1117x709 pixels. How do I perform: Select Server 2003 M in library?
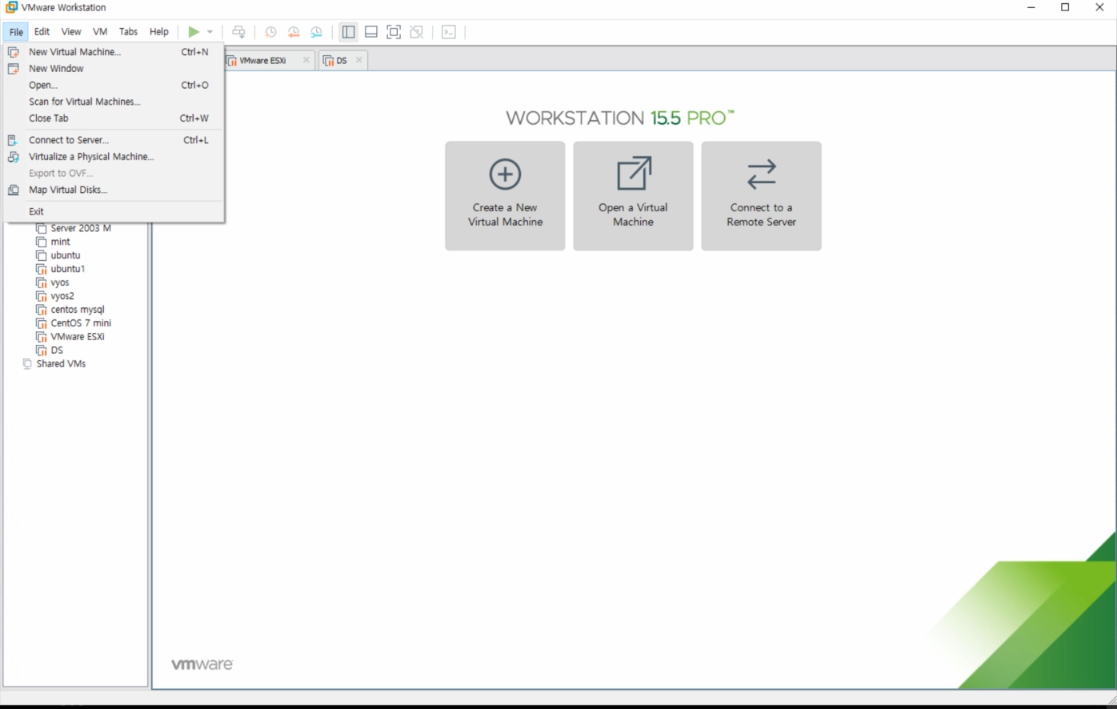(x=81, y=228)
